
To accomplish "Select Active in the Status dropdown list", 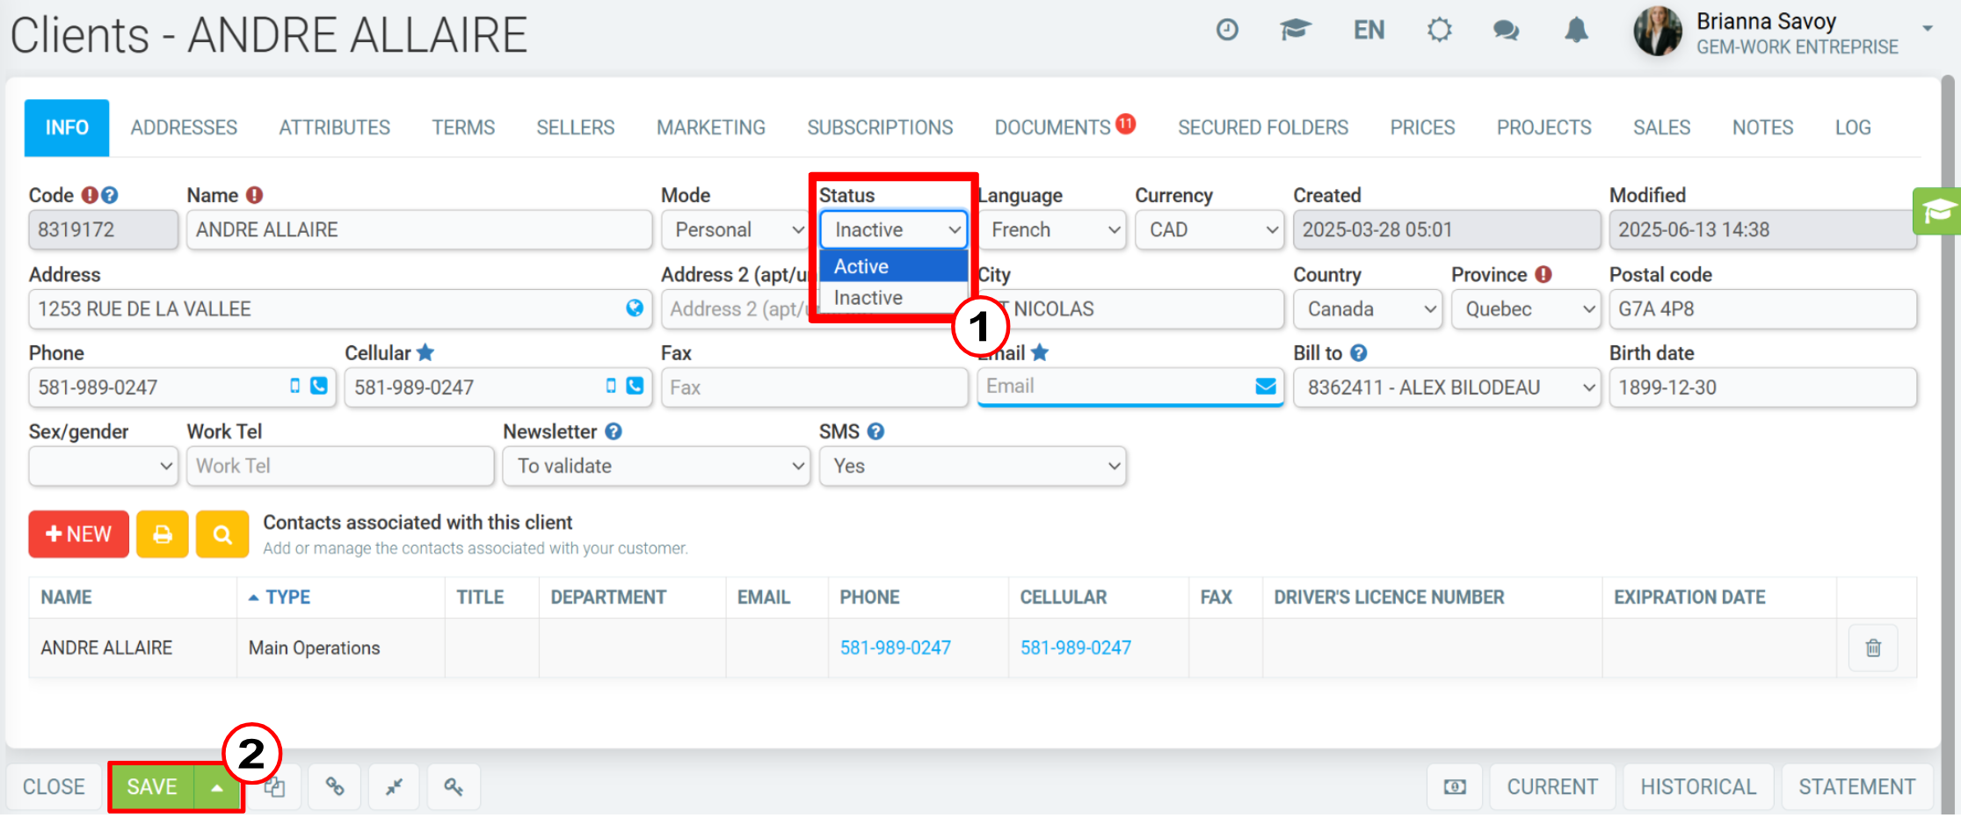I will pyautogui.click(x=893, y=266).
